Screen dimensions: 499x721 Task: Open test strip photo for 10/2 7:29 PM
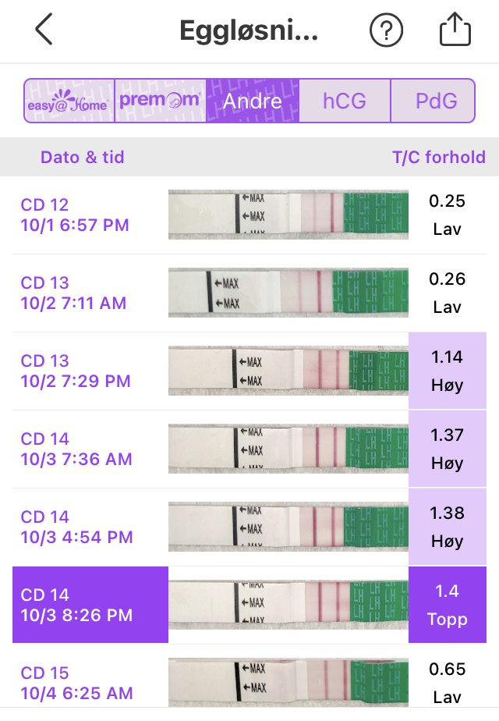(x=288, y=371)
